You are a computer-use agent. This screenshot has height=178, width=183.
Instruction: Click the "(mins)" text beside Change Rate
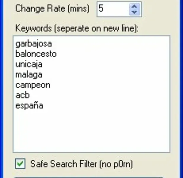(78, 8)
